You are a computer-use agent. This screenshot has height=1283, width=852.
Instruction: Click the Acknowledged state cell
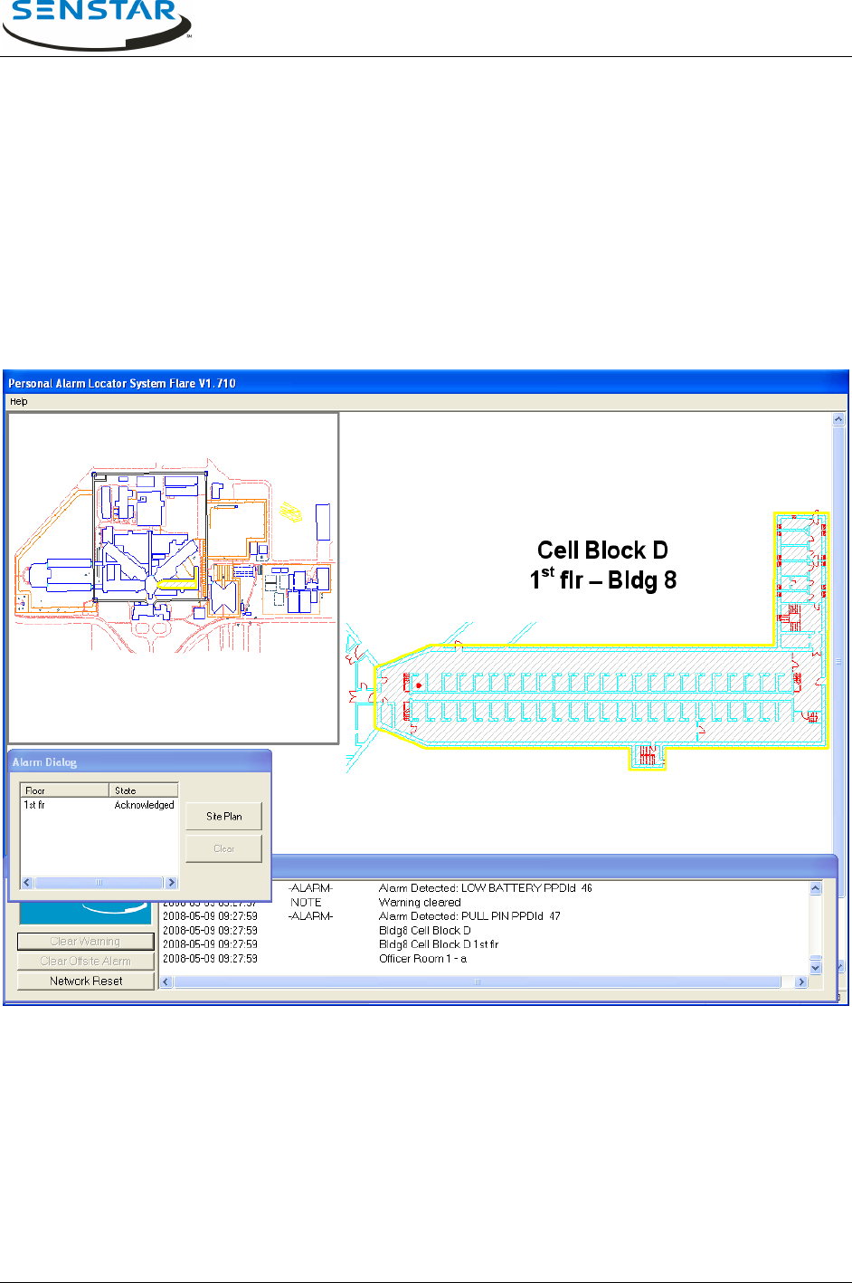(x=144, y=805)
